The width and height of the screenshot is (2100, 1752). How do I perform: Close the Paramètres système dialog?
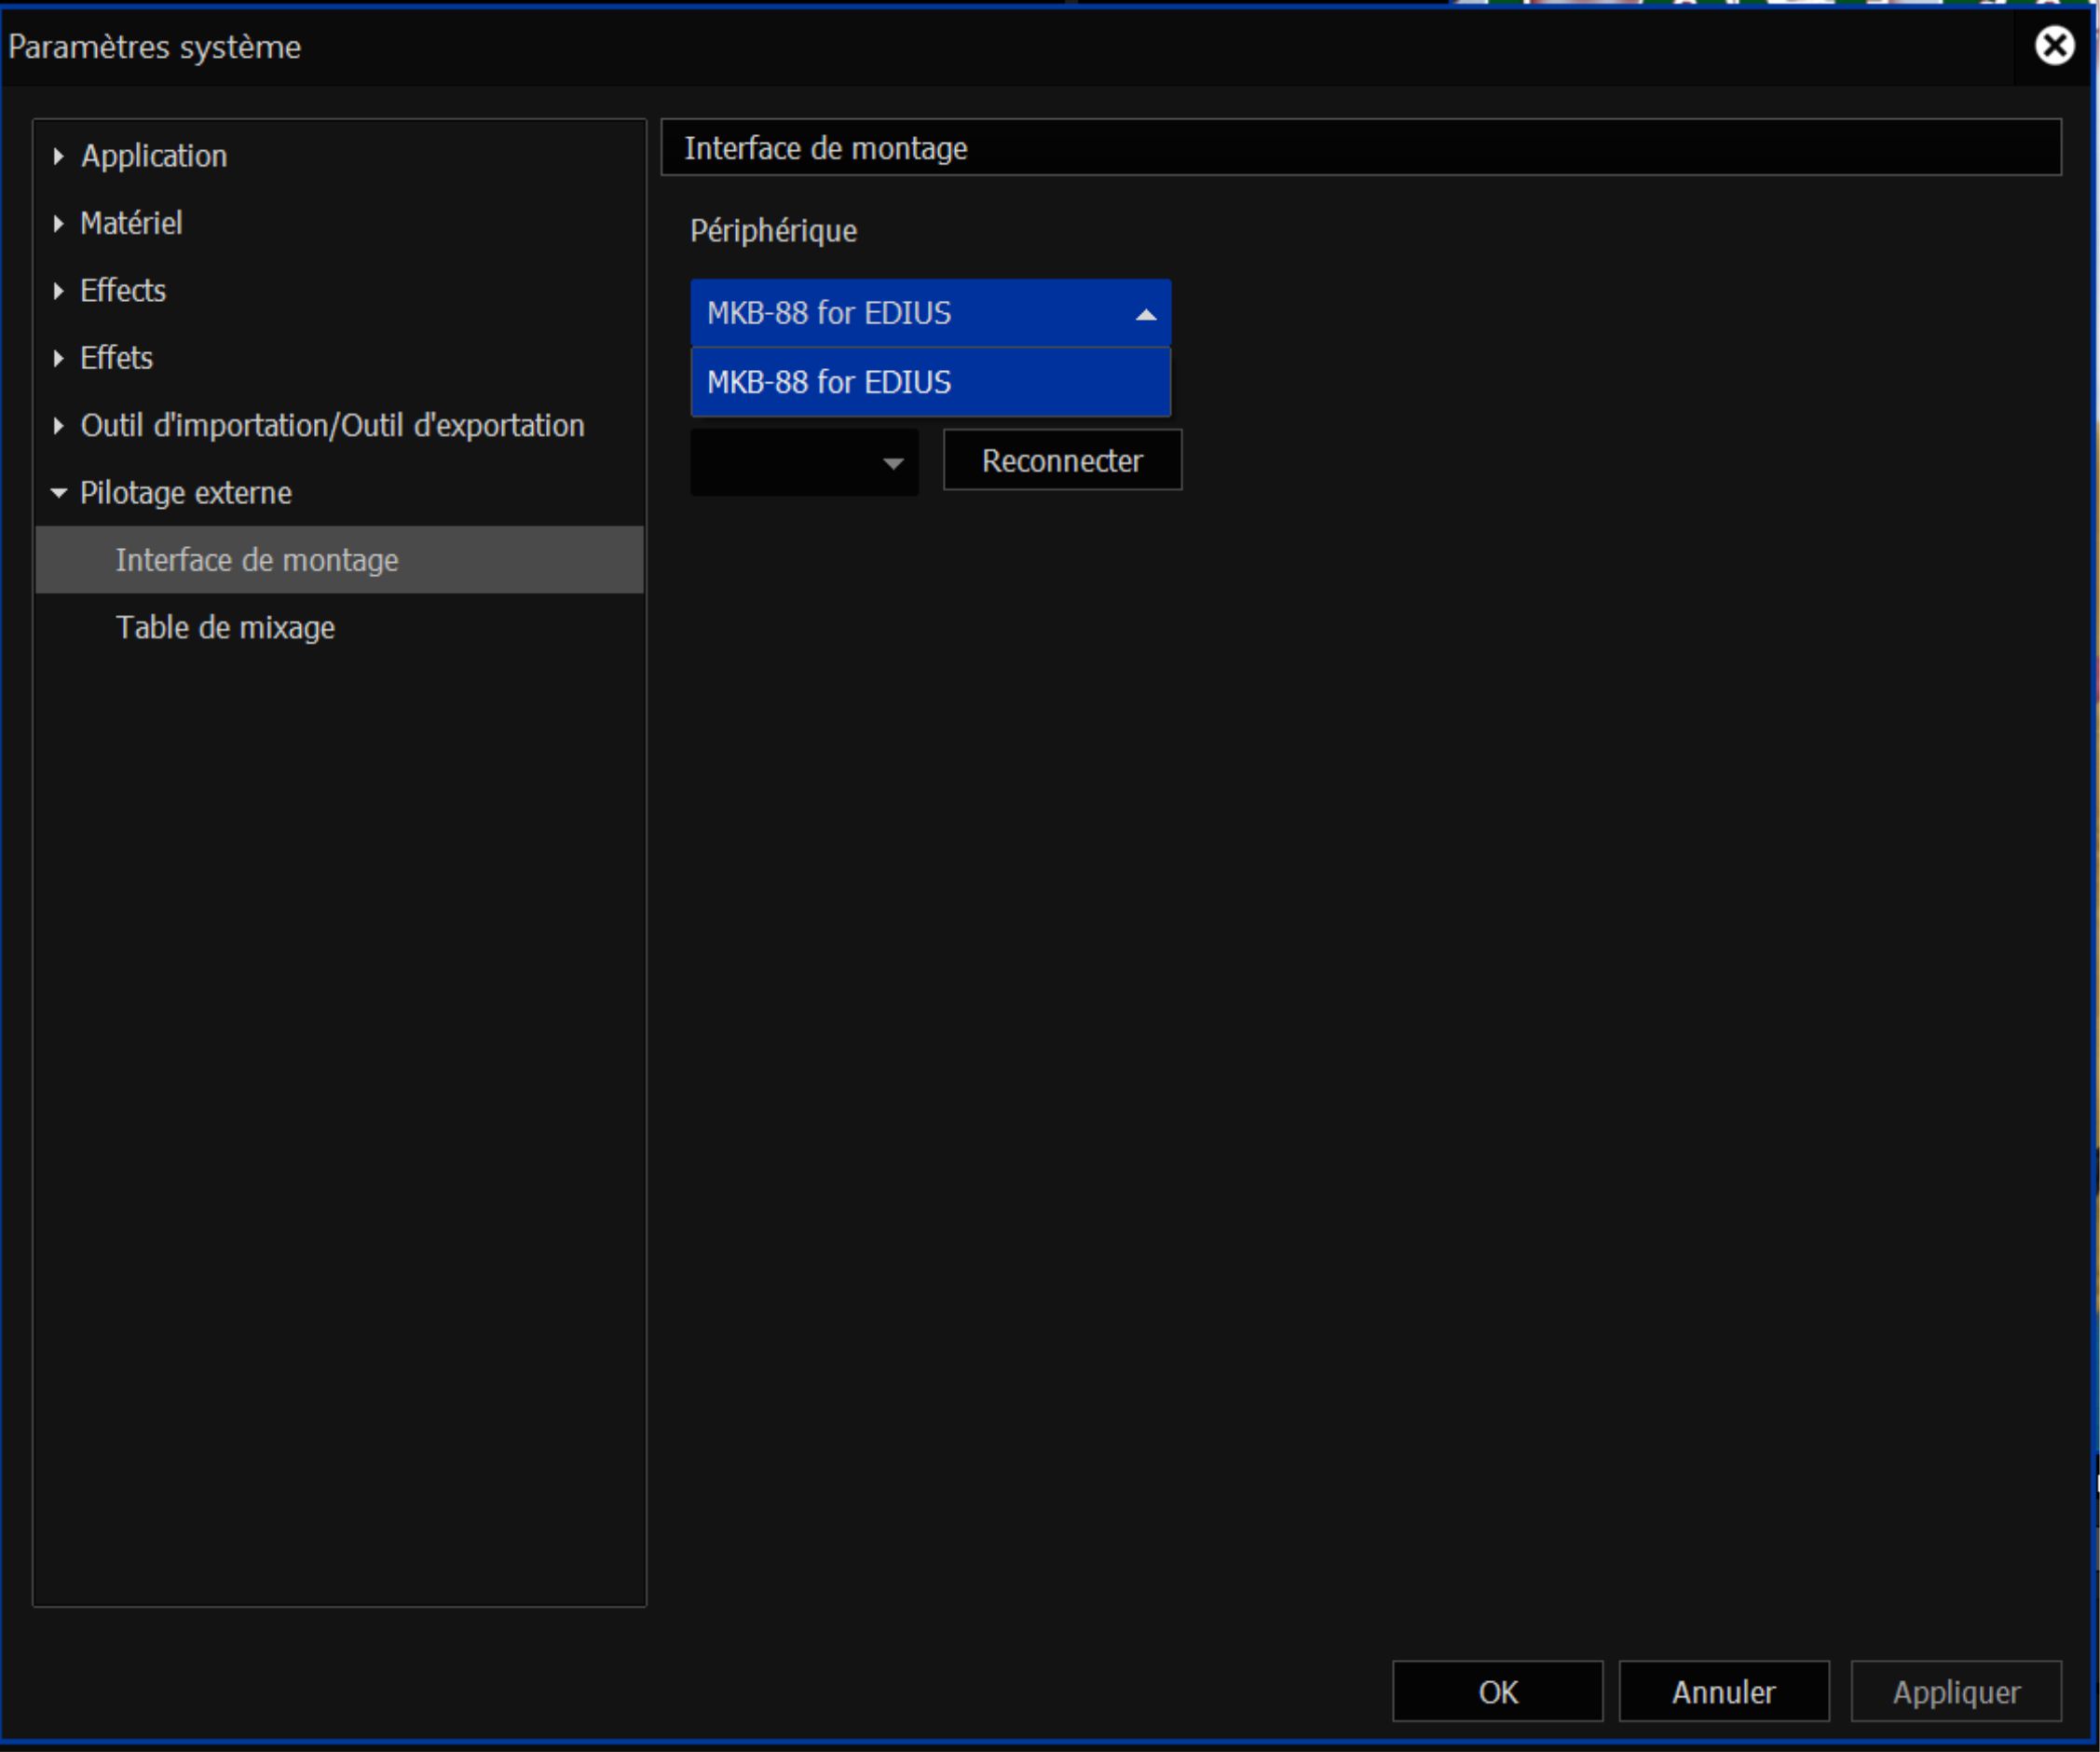point(2054,46)
